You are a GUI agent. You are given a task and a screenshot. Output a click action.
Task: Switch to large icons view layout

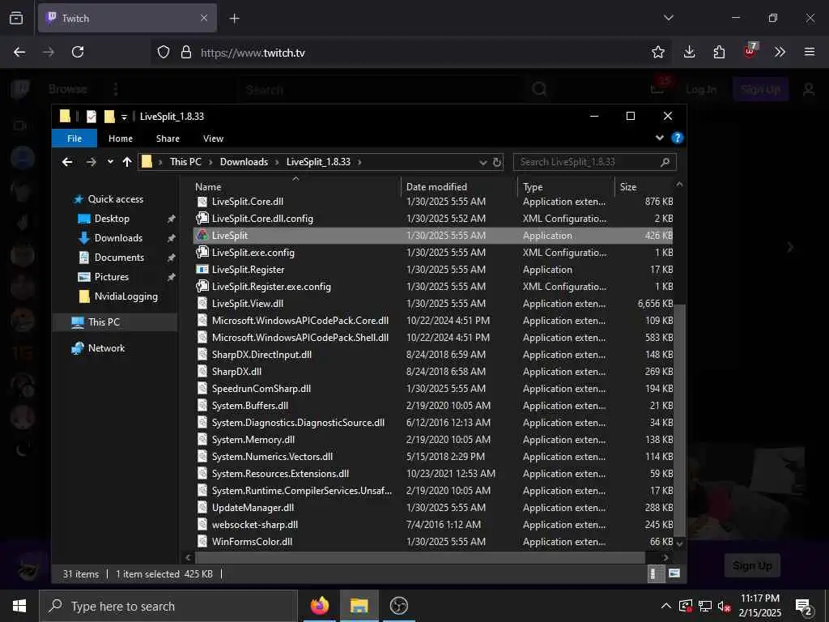pyautogui.click(x=674, y=573)
